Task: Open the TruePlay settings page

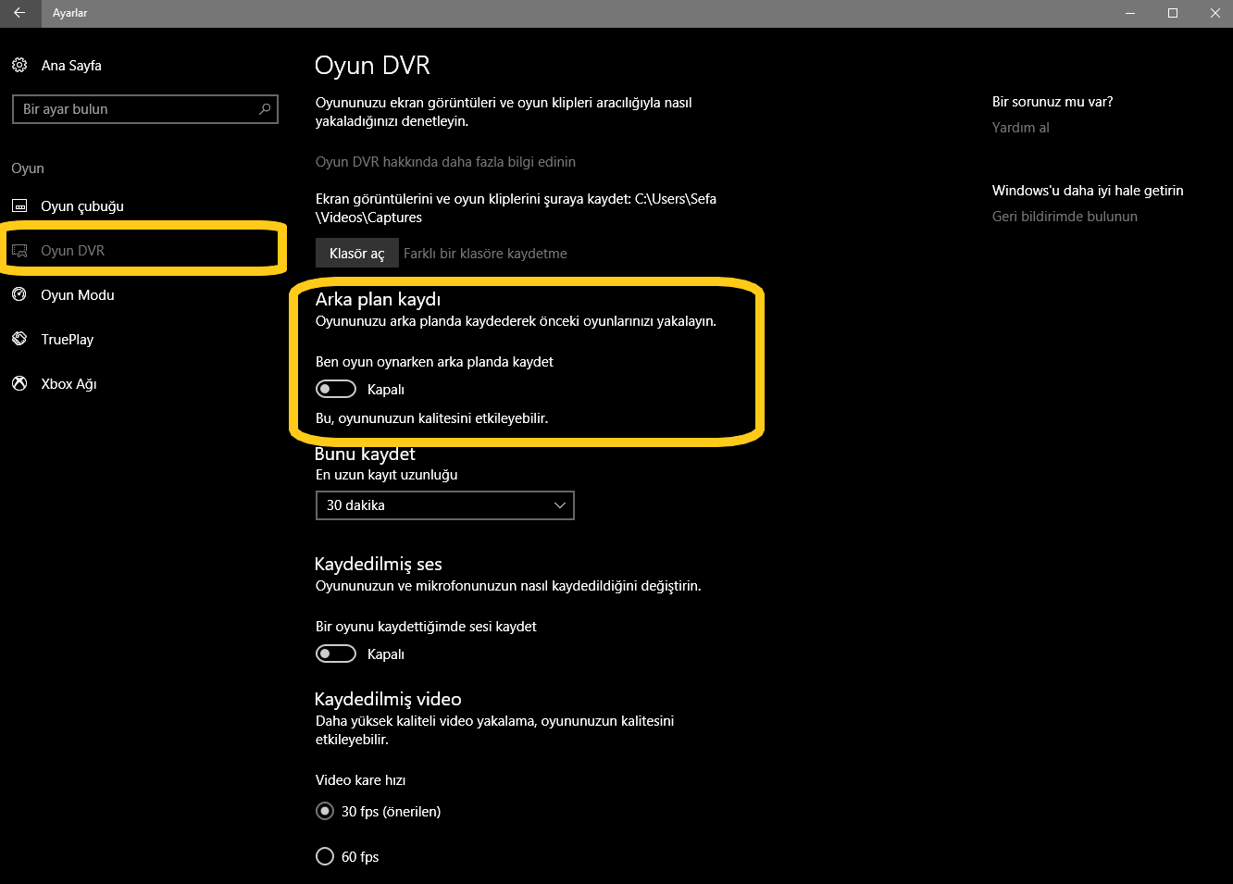Action: tap(68, 340)
